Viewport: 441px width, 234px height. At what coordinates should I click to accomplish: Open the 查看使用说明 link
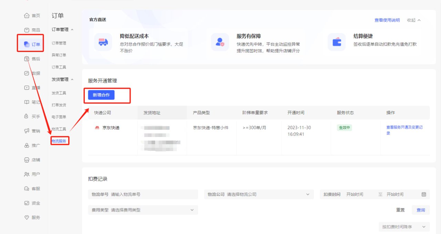click(387, 20)
